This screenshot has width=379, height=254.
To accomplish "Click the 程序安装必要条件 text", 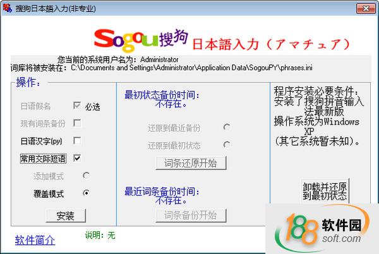I will click(x=316, y=91).
